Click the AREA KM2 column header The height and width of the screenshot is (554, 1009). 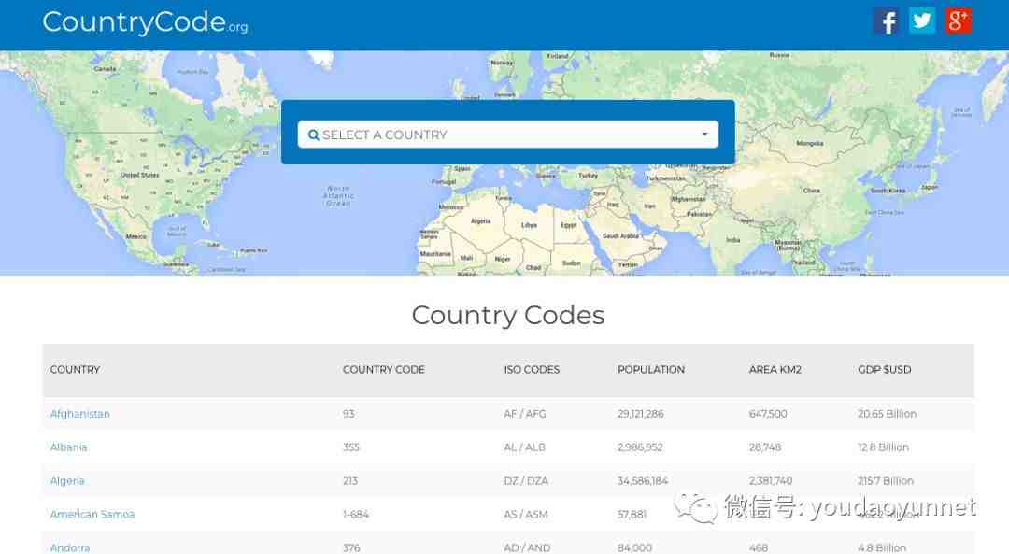click(776, 370)
